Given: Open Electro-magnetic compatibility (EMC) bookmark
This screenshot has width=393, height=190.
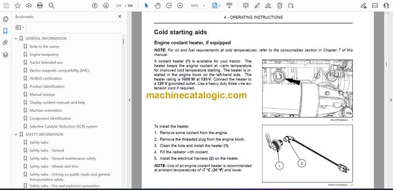Looking at the screenshot, I should 59,70.
